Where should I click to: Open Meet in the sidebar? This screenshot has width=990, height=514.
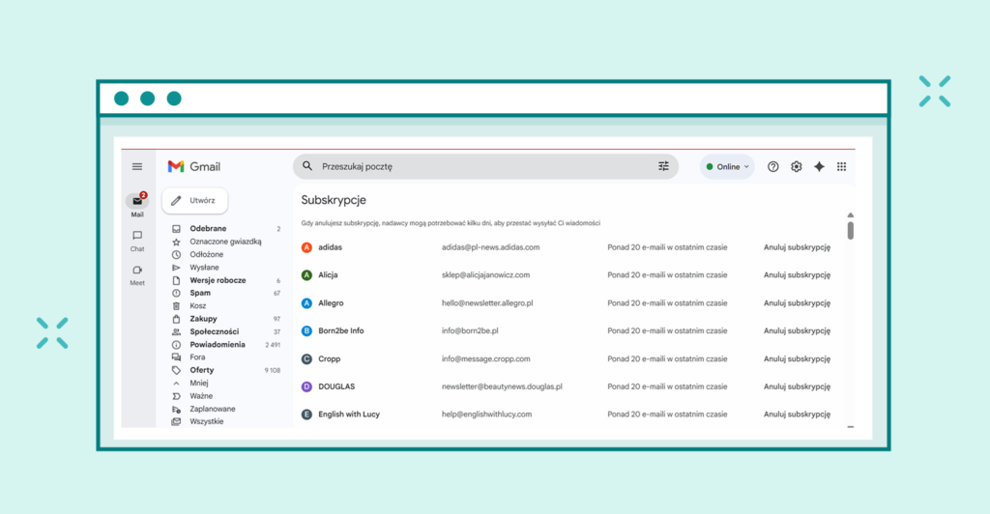click(x=137, y=275)
